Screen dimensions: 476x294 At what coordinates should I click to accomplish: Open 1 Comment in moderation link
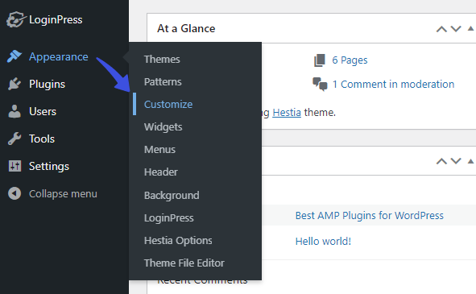click(393, 84)
